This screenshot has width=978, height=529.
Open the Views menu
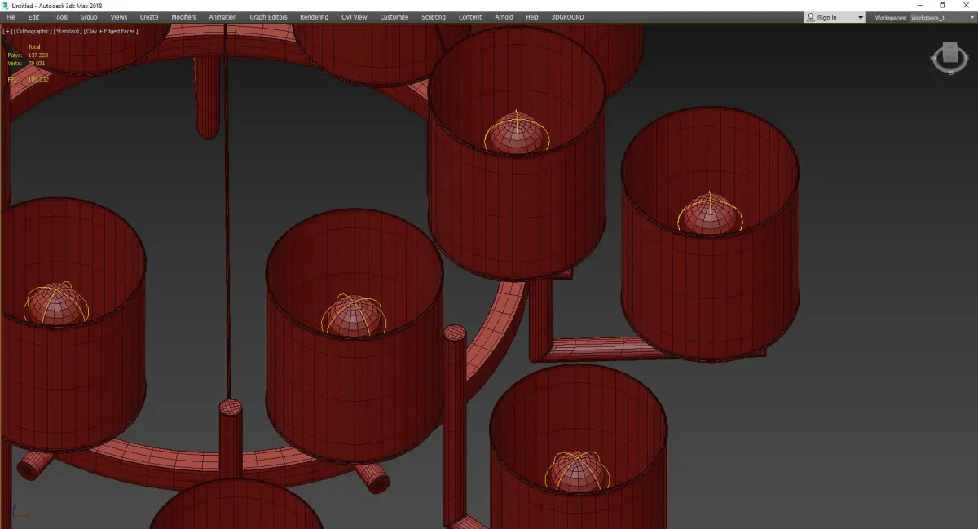(118, 17)
